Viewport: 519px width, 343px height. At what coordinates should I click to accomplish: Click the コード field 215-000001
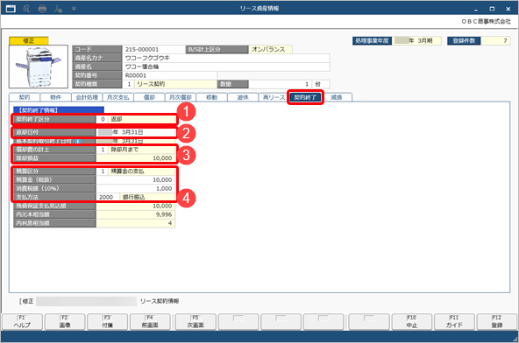pos(153,49)
